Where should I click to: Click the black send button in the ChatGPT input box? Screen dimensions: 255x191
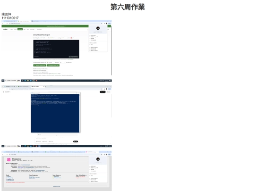[x=76, y=141]
